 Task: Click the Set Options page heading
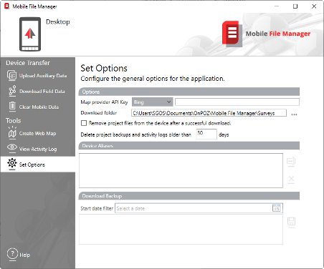(104, 69)
